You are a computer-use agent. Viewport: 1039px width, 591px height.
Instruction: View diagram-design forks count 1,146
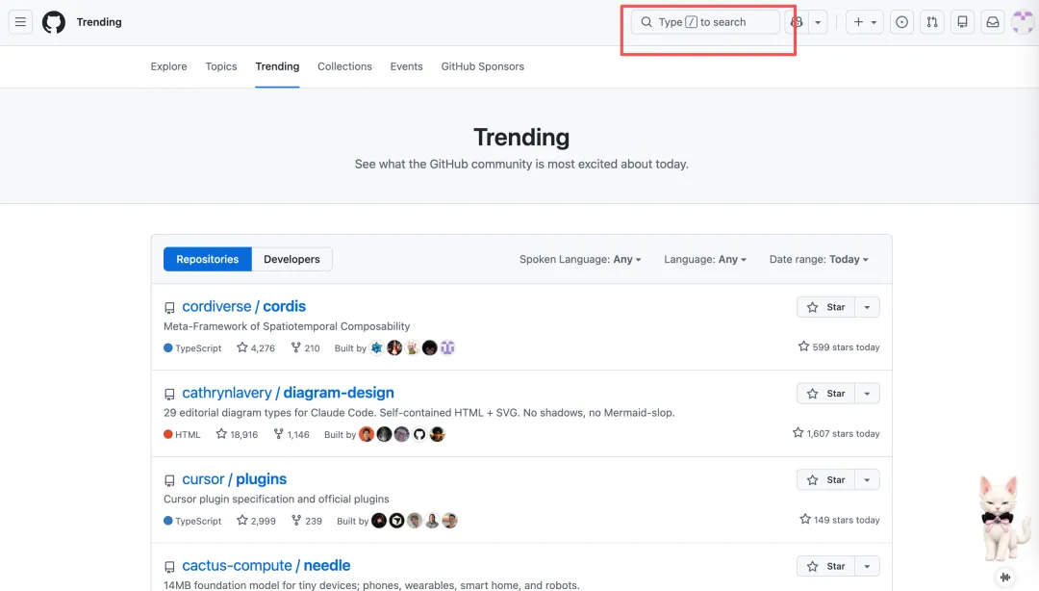tap(291, 434)
